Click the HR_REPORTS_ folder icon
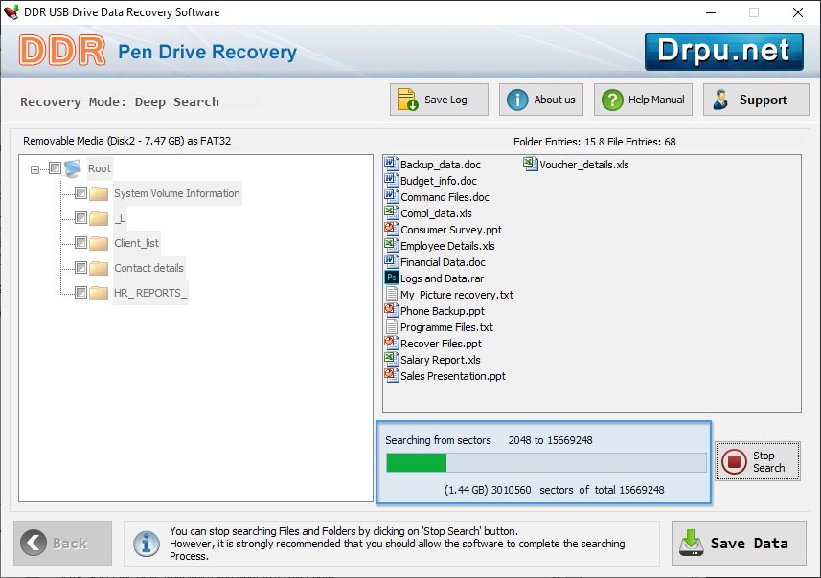The height and width of the screenshot is (578, 821). (x=99, y=293)
